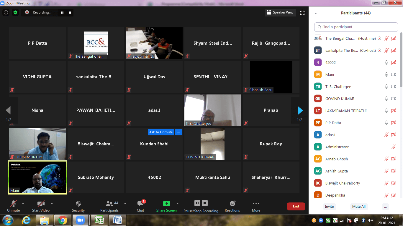Screen dimensions: 403x226
Task: Click Pause/Stop Recording in toolbar
Action: point(201,206)
